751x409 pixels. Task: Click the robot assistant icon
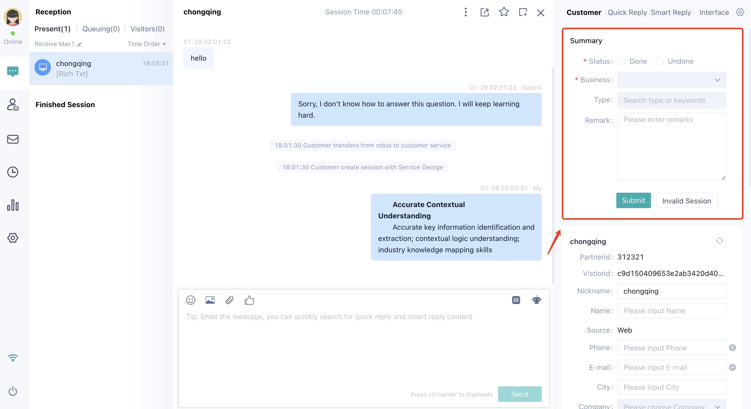[536, 300]
